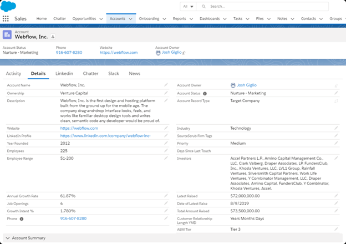Edit Account Name pencil icon
The width and height of the screenshot is (346, 244).
tap(166, 85)
